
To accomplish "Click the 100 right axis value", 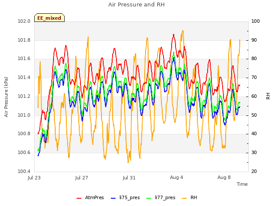I will [x=256, y=21].
